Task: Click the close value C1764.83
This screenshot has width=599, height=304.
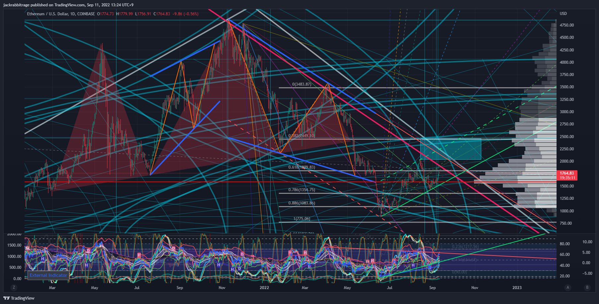Action: pyautogui.click(x=162, y=14)
